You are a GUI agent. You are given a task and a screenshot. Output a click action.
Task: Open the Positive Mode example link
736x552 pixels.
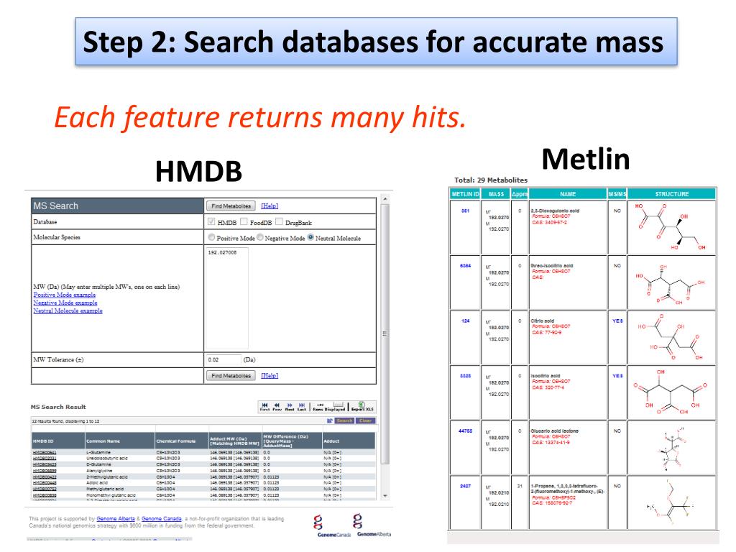(64, 295)
